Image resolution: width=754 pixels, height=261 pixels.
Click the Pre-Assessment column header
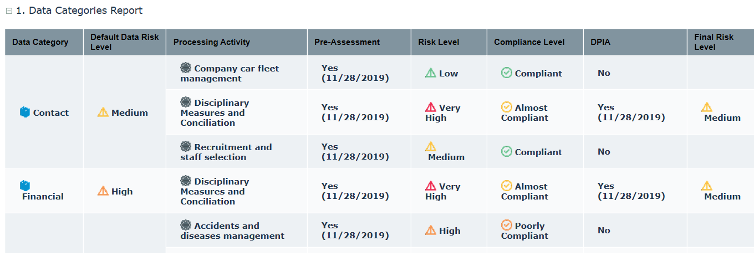pos(347,42)
